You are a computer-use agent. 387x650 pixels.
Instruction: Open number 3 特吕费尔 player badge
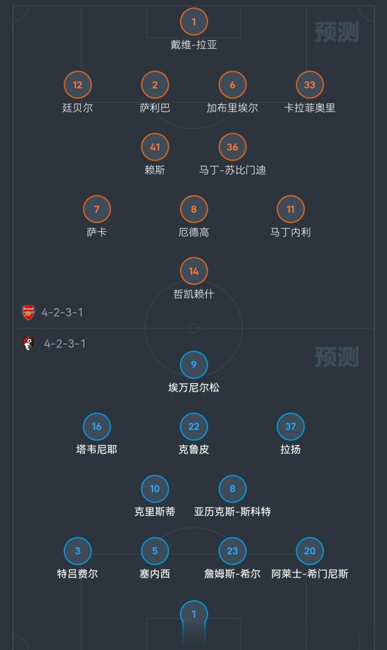pyautogui.click(x=77, y=551)
